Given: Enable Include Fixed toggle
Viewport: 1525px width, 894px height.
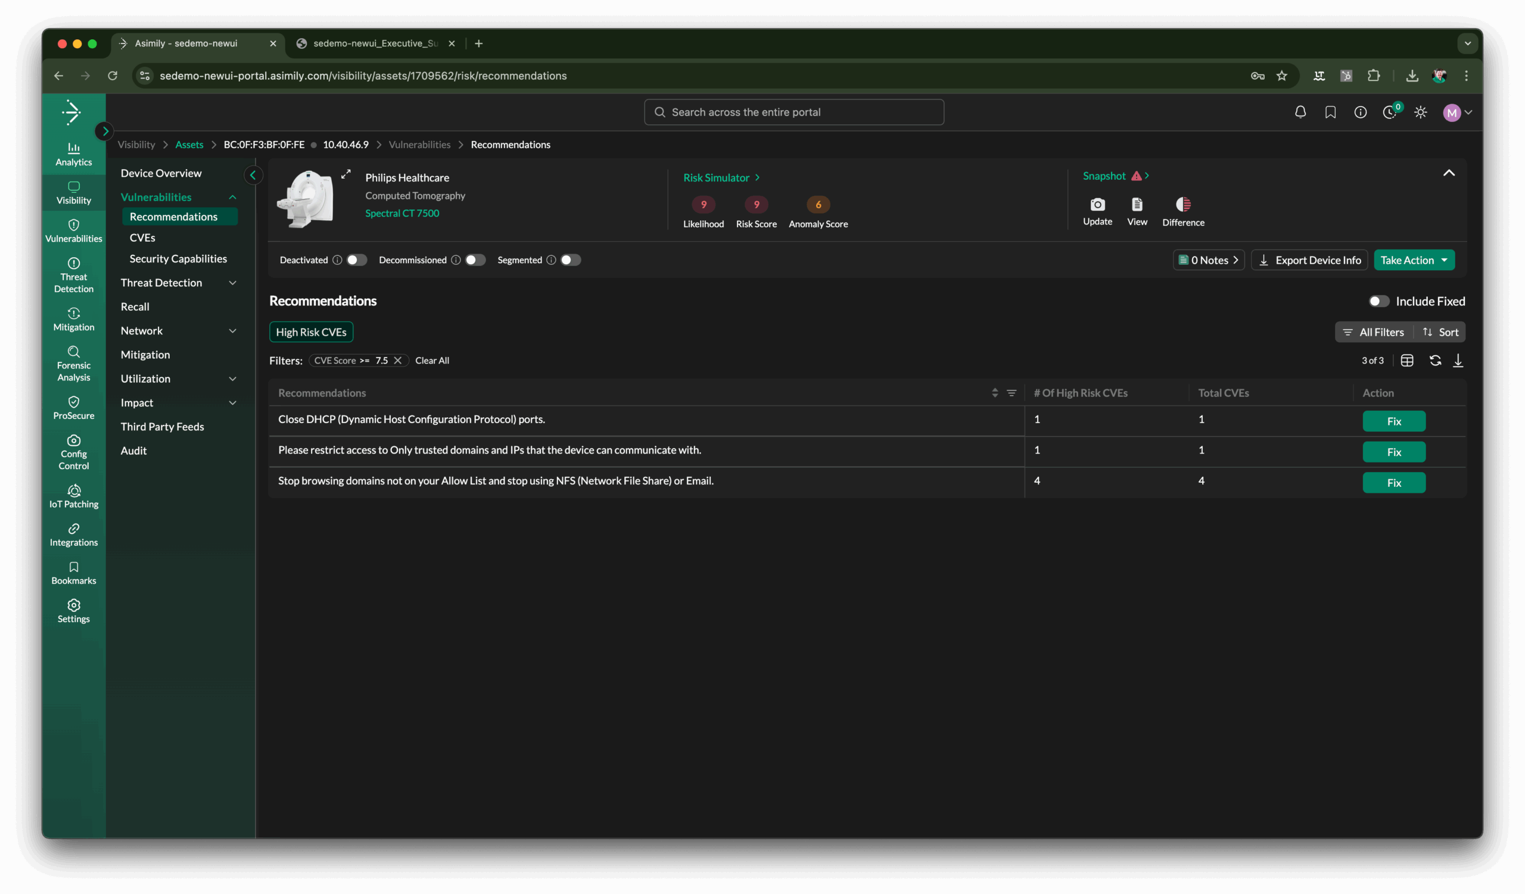Looking at the screenshot, I should coord(1378,301).
